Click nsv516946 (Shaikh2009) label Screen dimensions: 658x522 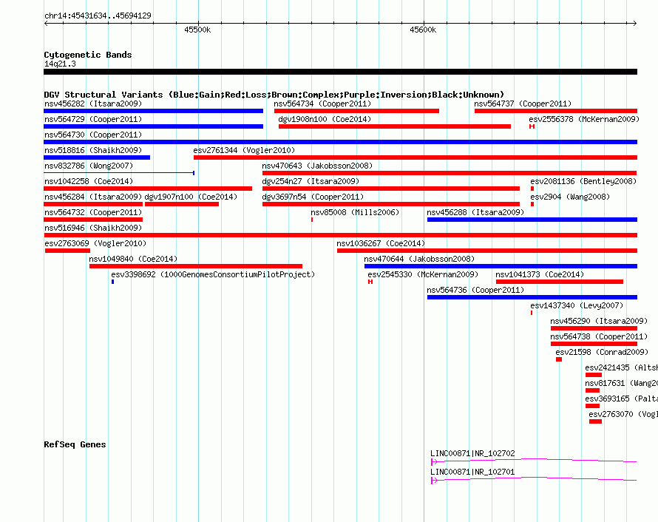tap(93, 228)
